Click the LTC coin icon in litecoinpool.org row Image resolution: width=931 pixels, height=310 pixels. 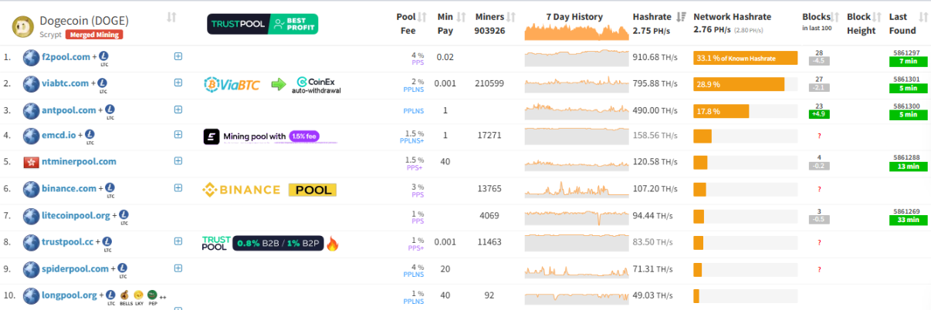pyautogui.click(x=125, y=214)
